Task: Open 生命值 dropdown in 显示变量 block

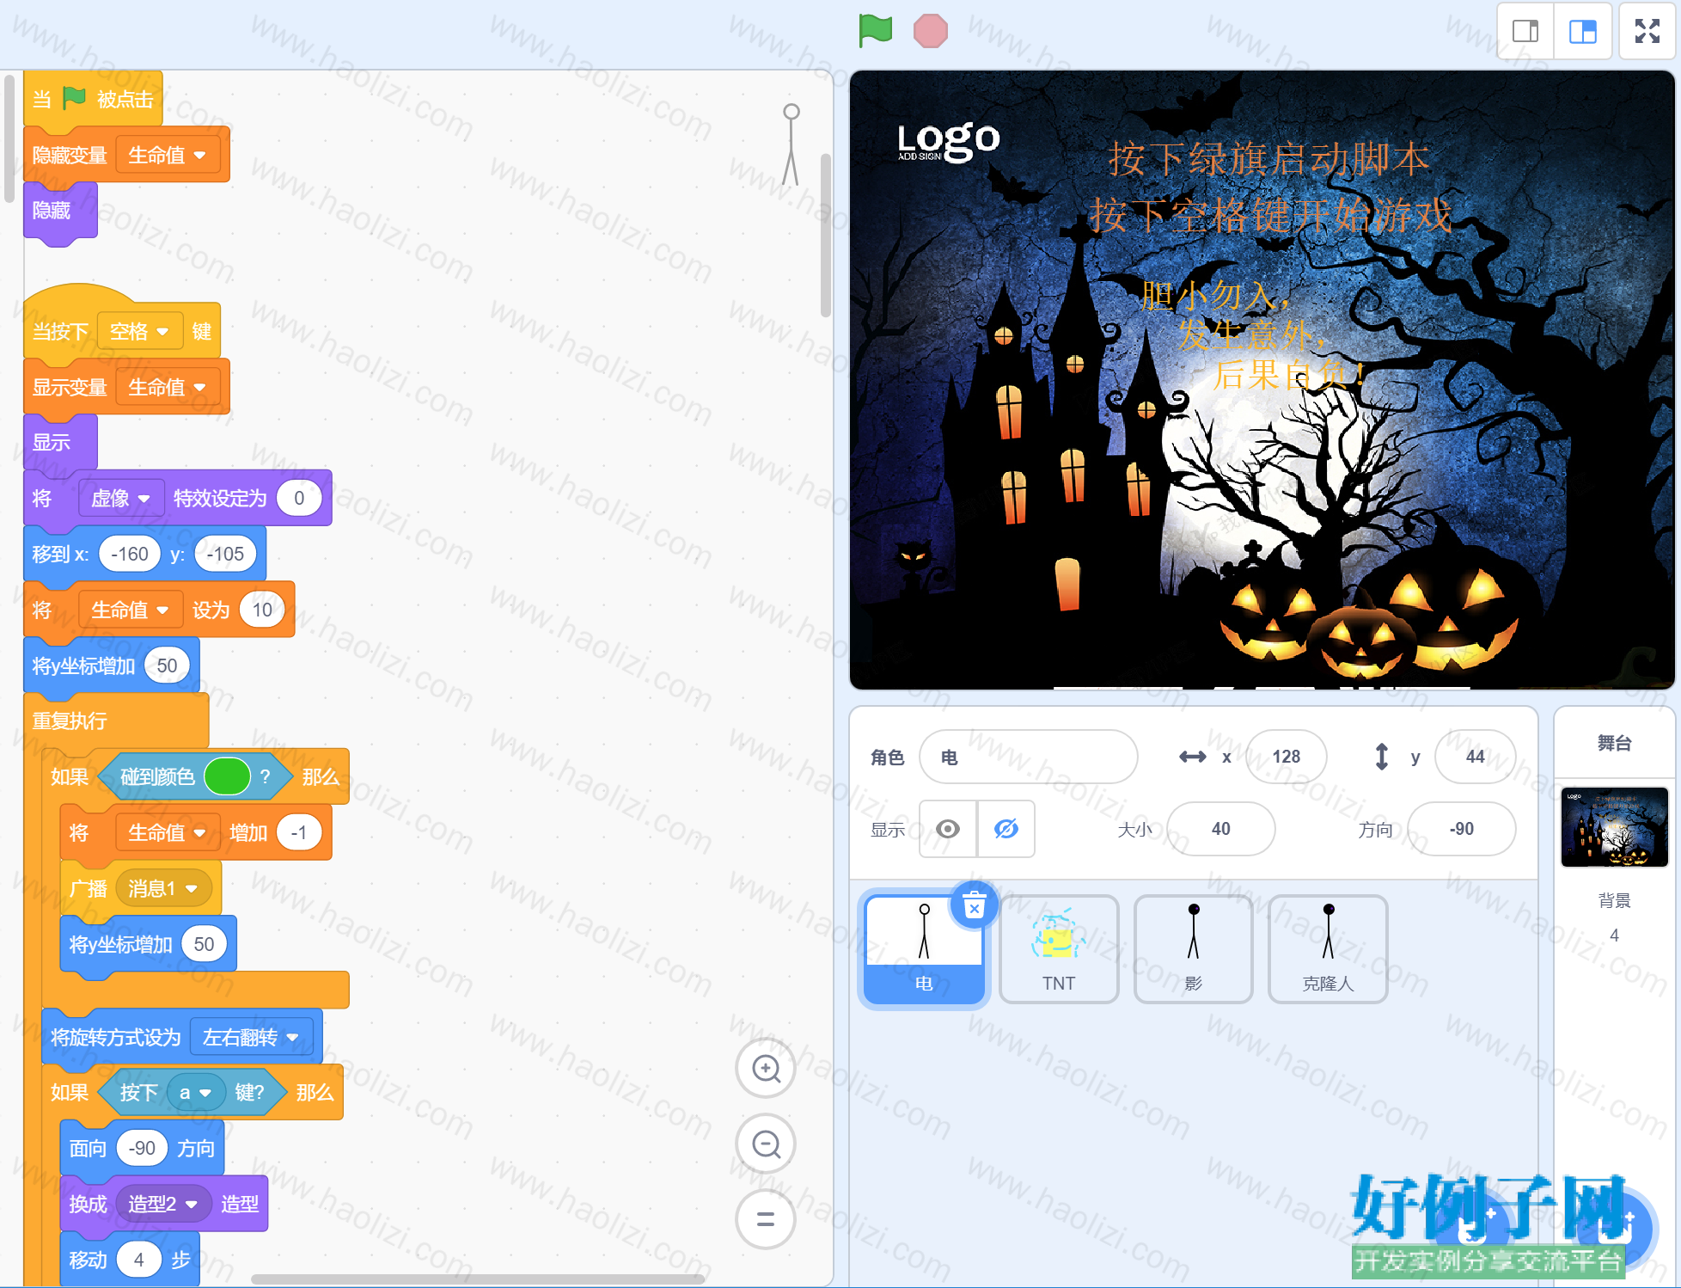Action: [168, 388]
